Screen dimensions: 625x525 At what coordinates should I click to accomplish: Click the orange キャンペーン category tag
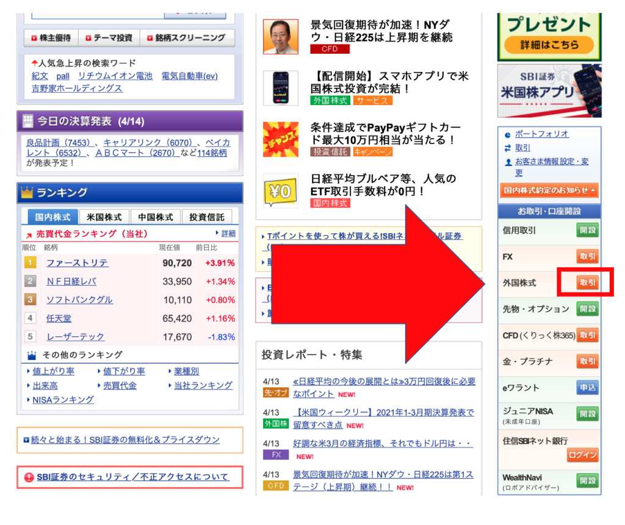[373, 152]
